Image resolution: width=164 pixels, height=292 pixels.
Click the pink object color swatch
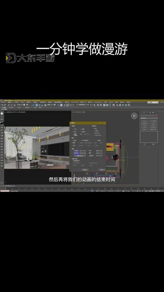coord(156,116)
